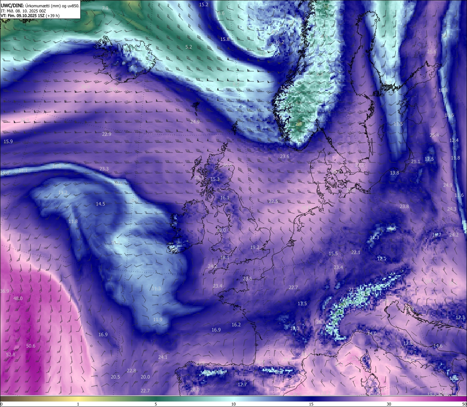467x407 pixels.
Task: Click the 7.9 value label
Action: (x=105, y=8)
